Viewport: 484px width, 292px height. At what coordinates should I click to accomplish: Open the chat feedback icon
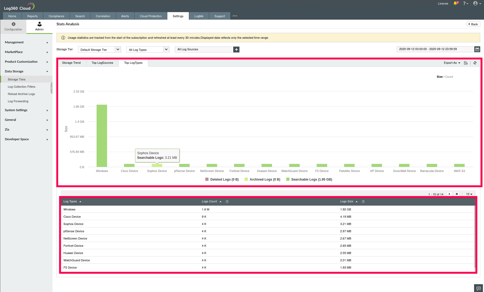point(478,288)
